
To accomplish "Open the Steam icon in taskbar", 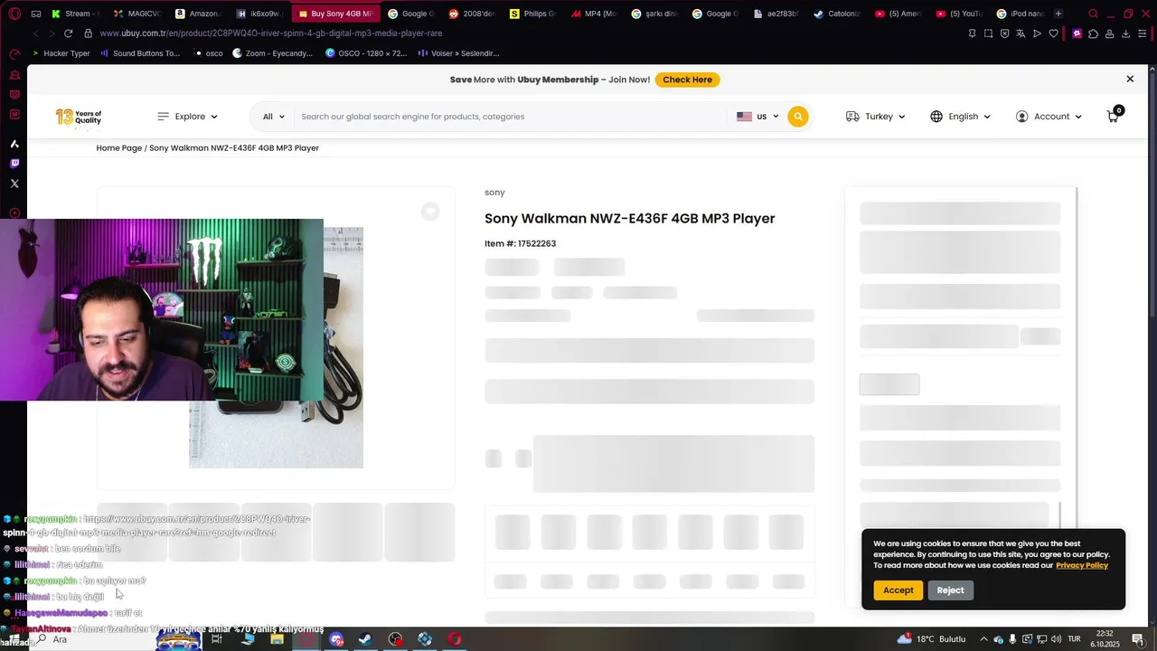I will coord(365,639).
